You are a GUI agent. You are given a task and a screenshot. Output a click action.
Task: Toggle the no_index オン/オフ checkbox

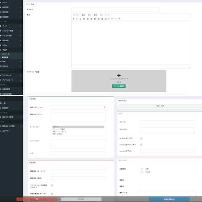tap(141, 138)
